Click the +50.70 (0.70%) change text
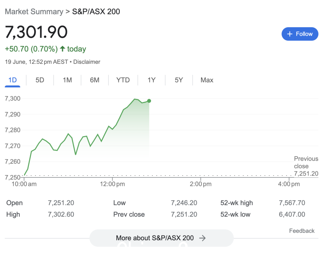Viewport: 329px width, 260px height. (x=31, y=49)
